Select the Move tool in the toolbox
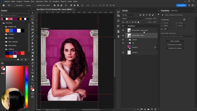 pos(33,13)
